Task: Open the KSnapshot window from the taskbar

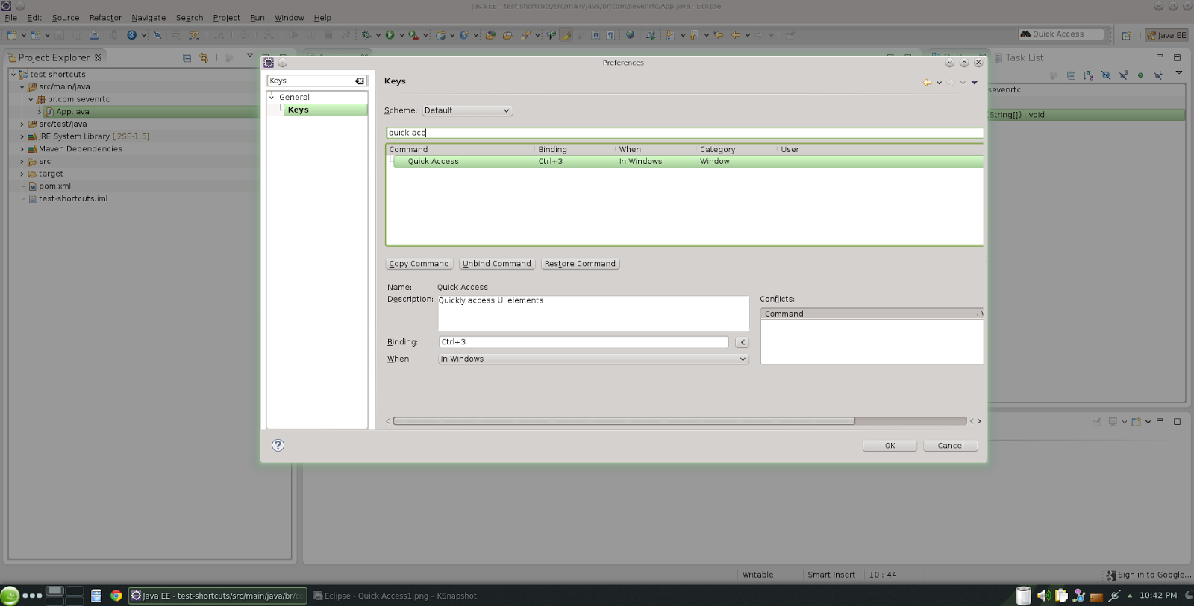Action: [395, 596]
